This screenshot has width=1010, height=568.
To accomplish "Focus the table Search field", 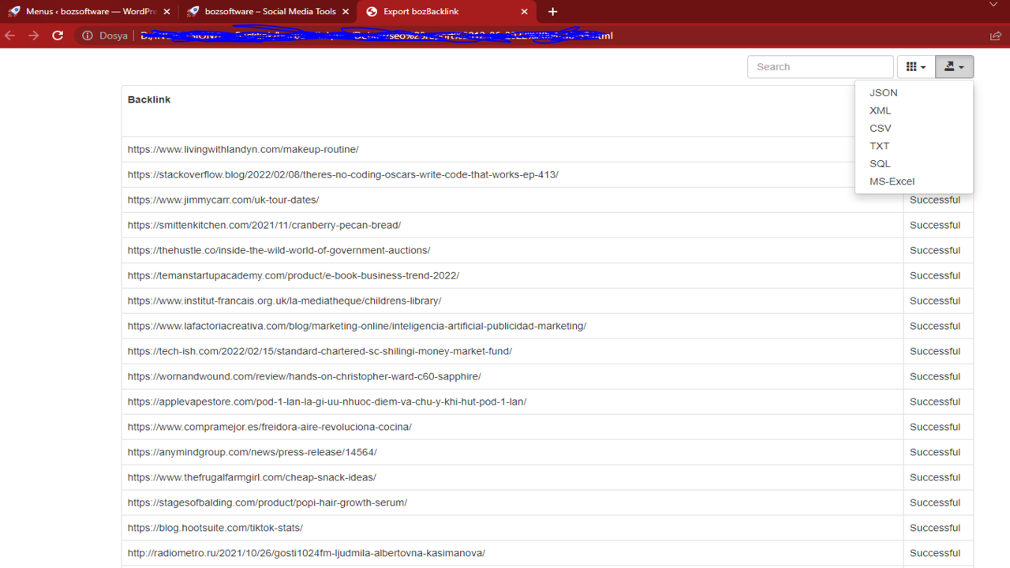I will [x=821, y=67].
